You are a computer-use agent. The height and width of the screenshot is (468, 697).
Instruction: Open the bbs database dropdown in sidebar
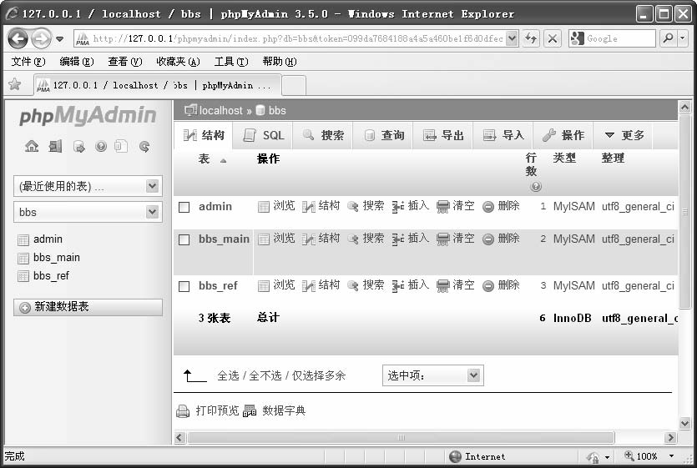point(88,212)
